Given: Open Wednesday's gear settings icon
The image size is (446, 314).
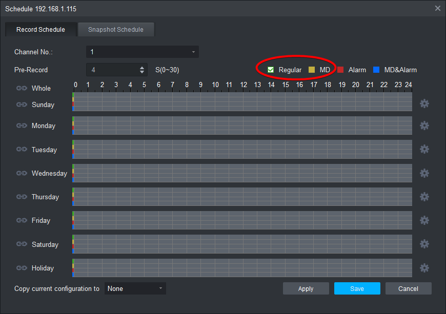Looking at the screenshot, I should click(x=424, y=173).
